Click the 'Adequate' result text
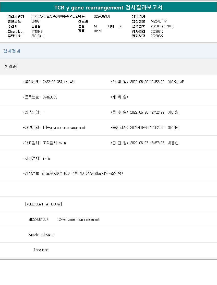 point(41,250)
